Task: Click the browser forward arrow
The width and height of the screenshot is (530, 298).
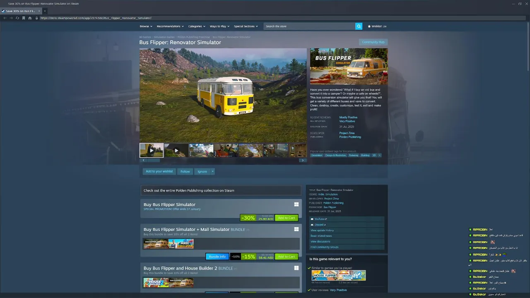Action: pos(11,18)
